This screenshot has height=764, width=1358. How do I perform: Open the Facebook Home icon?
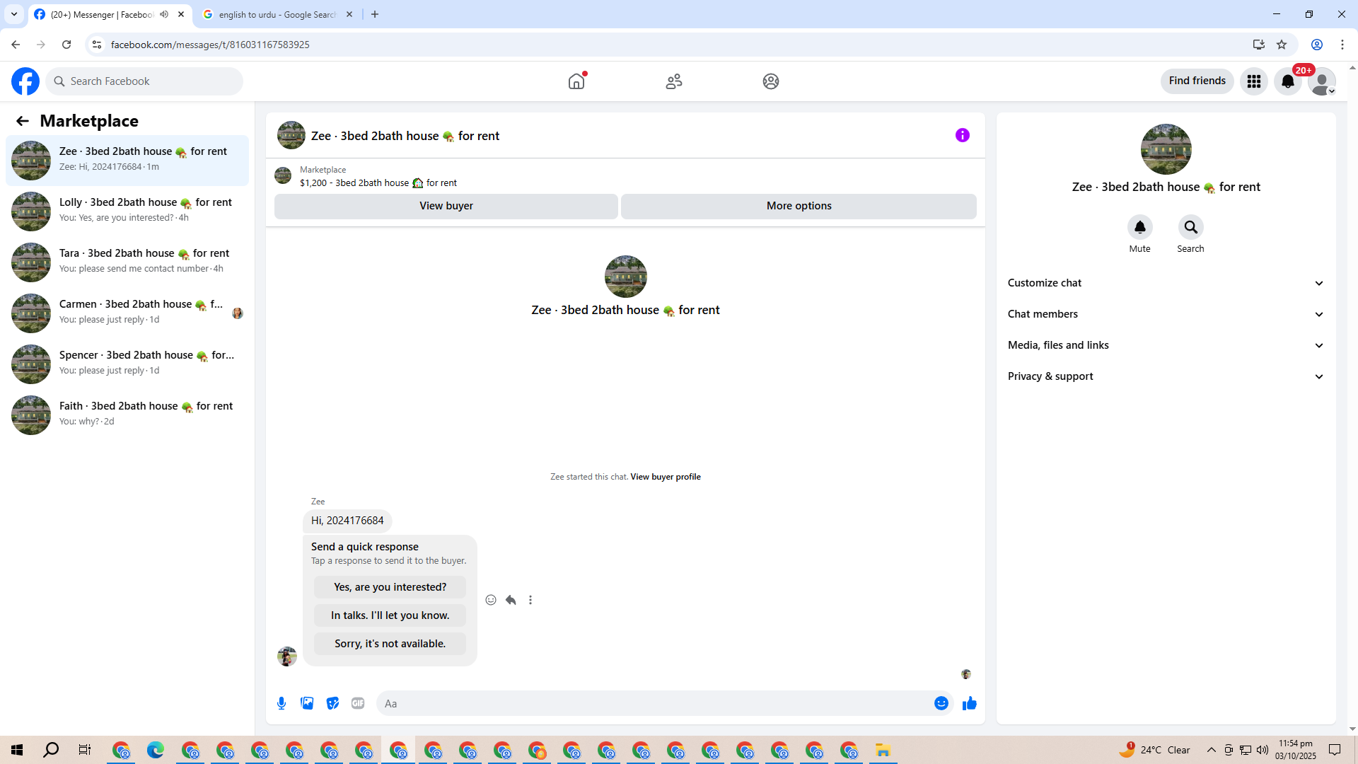pos(576,81)
